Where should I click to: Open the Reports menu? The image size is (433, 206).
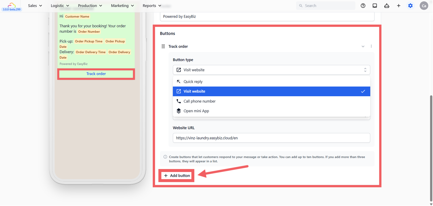[152, 6]
